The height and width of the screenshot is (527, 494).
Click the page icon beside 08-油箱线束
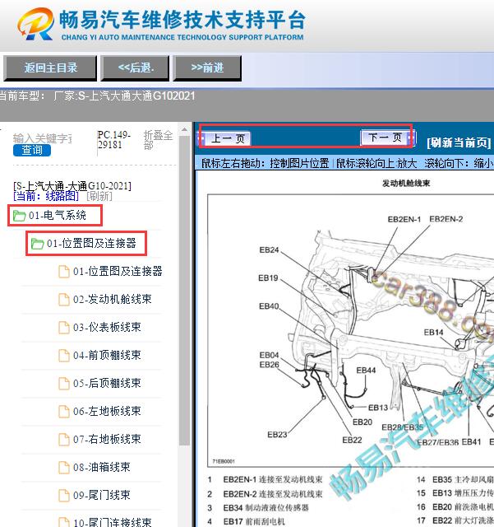[64, 467]
